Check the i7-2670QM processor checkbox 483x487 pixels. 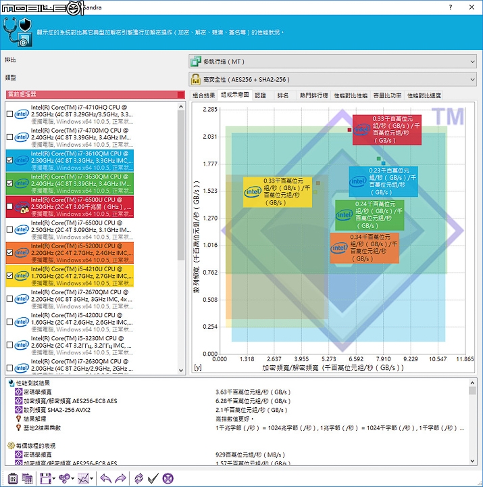(9, 299)
